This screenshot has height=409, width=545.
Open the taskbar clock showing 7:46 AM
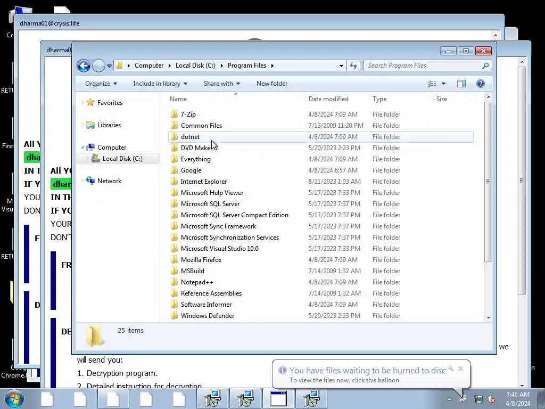(518, 399)
